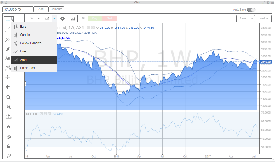Toggle hide all drawings eye icon

pos(8,156)
